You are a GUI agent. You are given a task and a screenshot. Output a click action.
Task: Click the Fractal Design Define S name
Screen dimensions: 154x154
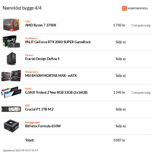(x=42, y=59)
